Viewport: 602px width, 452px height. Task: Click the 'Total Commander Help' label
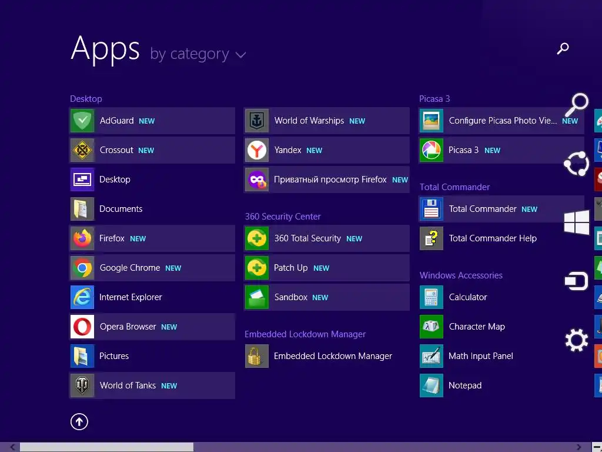pos(493,238)
